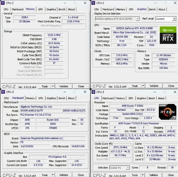Open Graphics tab in processor window
This screenshot has height=177, width=178.
(141, 99)
